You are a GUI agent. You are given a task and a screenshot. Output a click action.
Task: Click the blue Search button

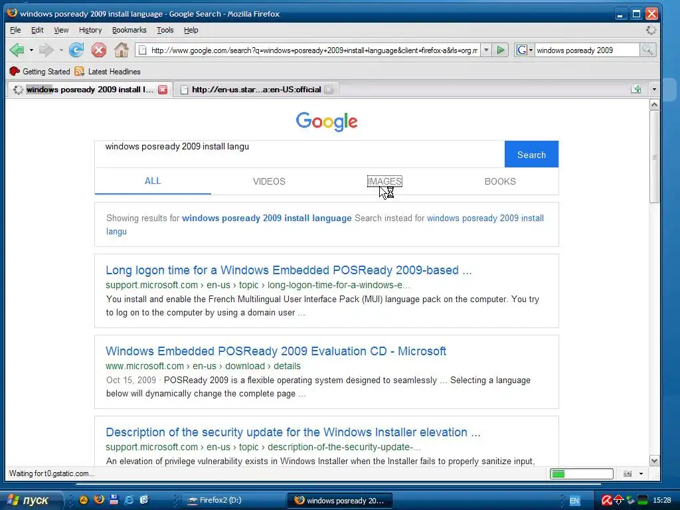[x=531, y=154]
